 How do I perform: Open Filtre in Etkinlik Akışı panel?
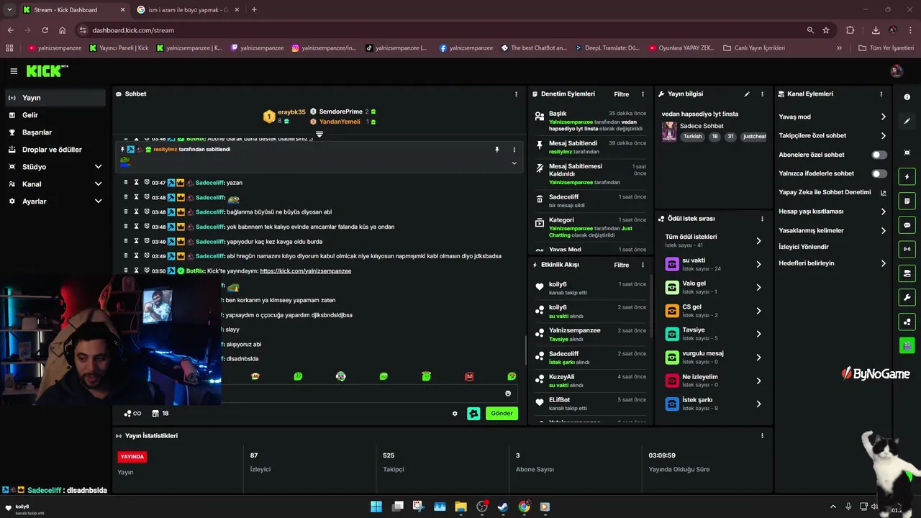pyautogui.click(x=621, y=265)
